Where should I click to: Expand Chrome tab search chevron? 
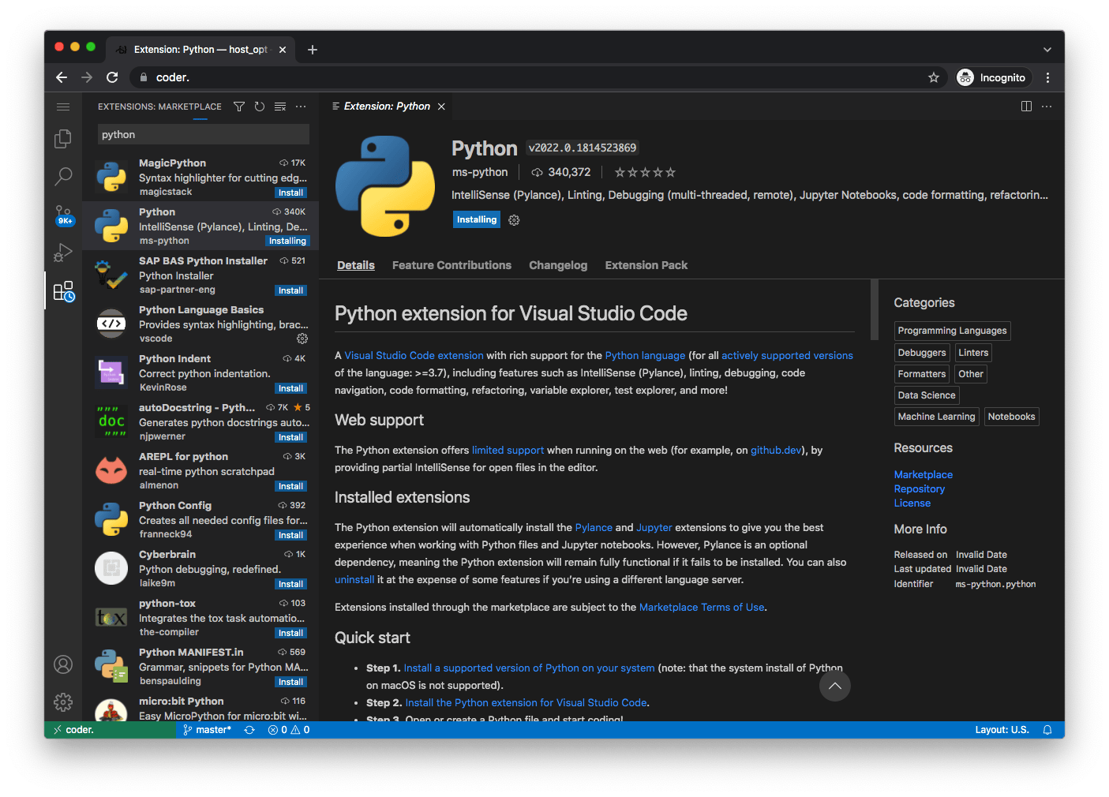pos(1047,50)
